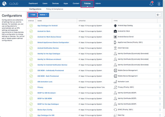Click the AppConnect Device type icon
The width and height of the screenshot is (165, 117).
(x=115, y=42)
